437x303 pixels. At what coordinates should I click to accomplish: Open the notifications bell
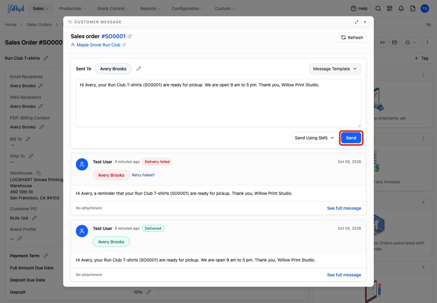tap(401, 8)
